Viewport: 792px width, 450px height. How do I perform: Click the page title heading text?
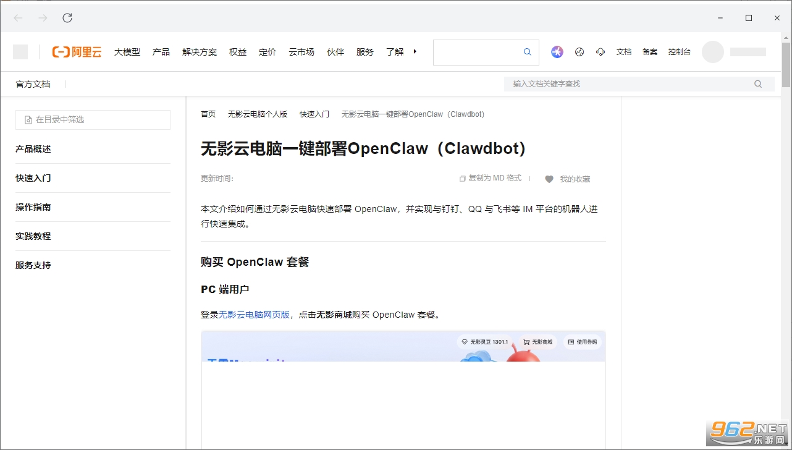pos(364,149)
